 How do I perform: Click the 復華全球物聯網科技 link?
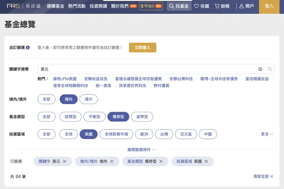pyautogui.click(x=71, y=86)
